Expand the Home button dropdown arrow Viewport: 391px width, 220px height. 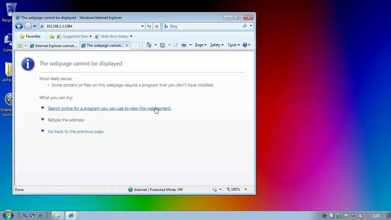pos(155,45)
